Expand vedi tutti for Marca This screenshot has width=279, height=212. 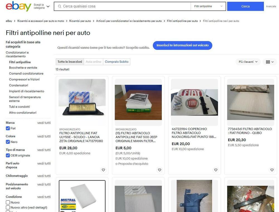44,123
